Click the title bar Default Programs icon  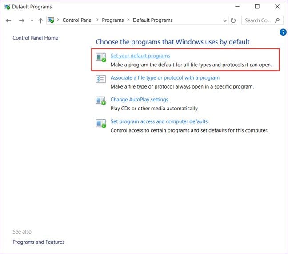click(7, 7)
